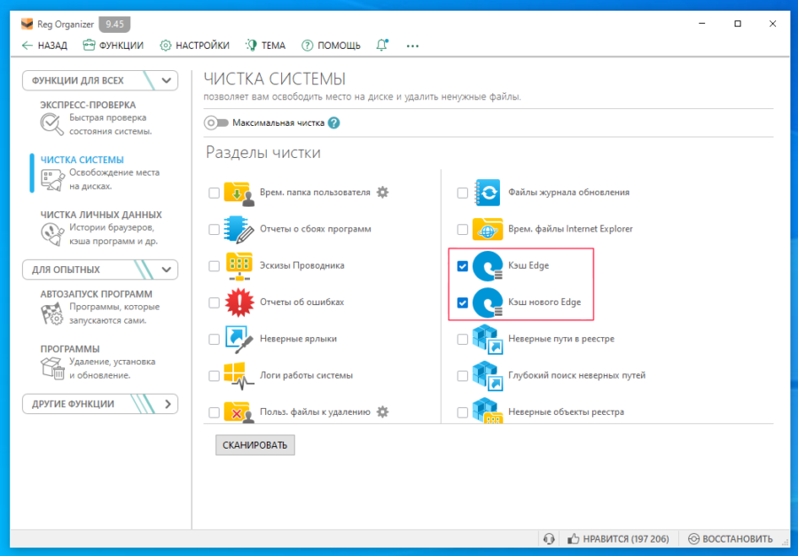Click НРАВИТСЯ (197 206) in status bar

pyautogui.click(x=619, y=538)
